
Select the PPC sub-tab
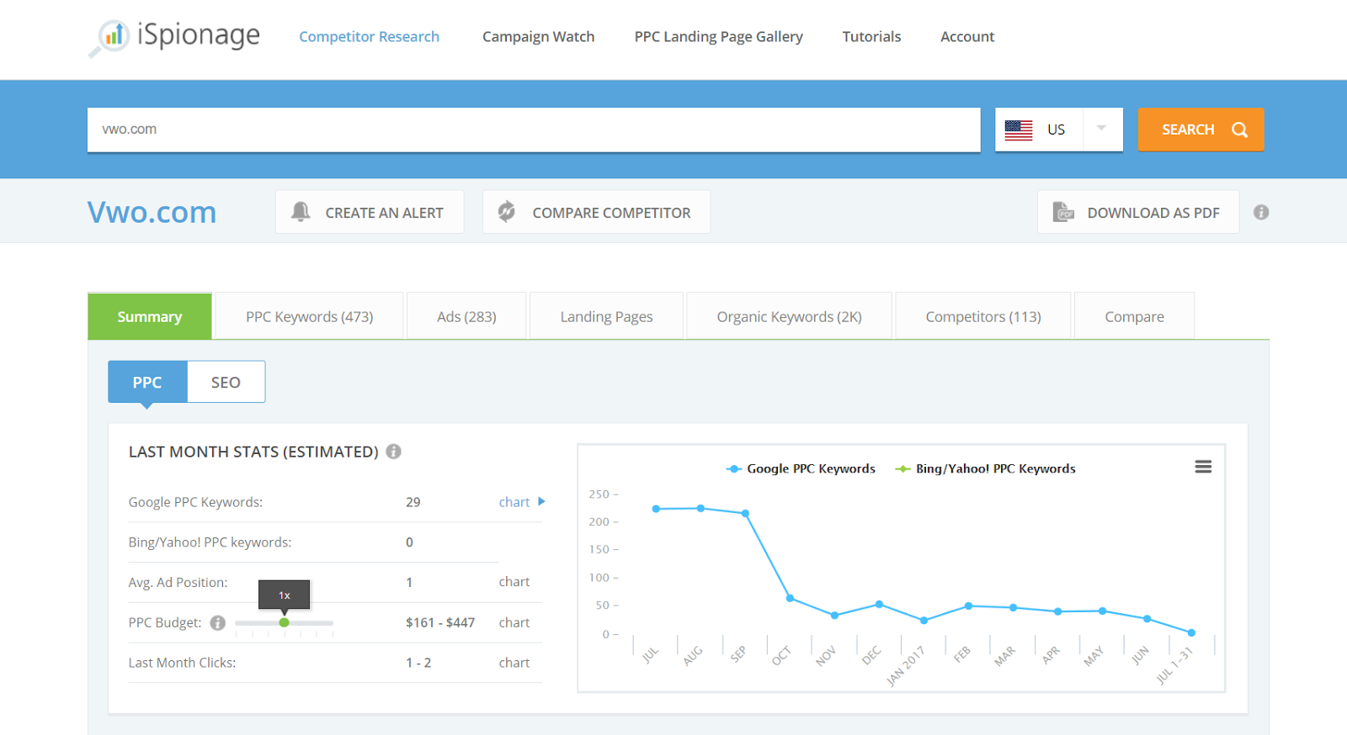coord(147,382)
